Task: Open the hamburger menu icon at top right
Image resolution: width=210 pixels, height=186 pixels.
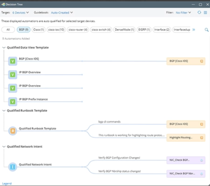Action: tap(205, 13)
